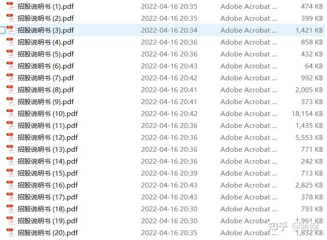Select file name 招股说明书 (4).pdf
The image size is (327, 240).
46,42
